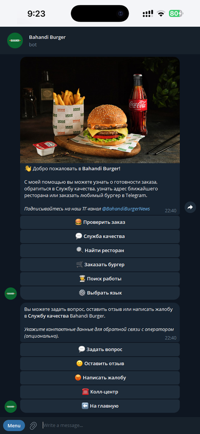Follow the @BahandiBurgerNews channel link
Screen dimensions: 200x434
[x=126, y=209]
